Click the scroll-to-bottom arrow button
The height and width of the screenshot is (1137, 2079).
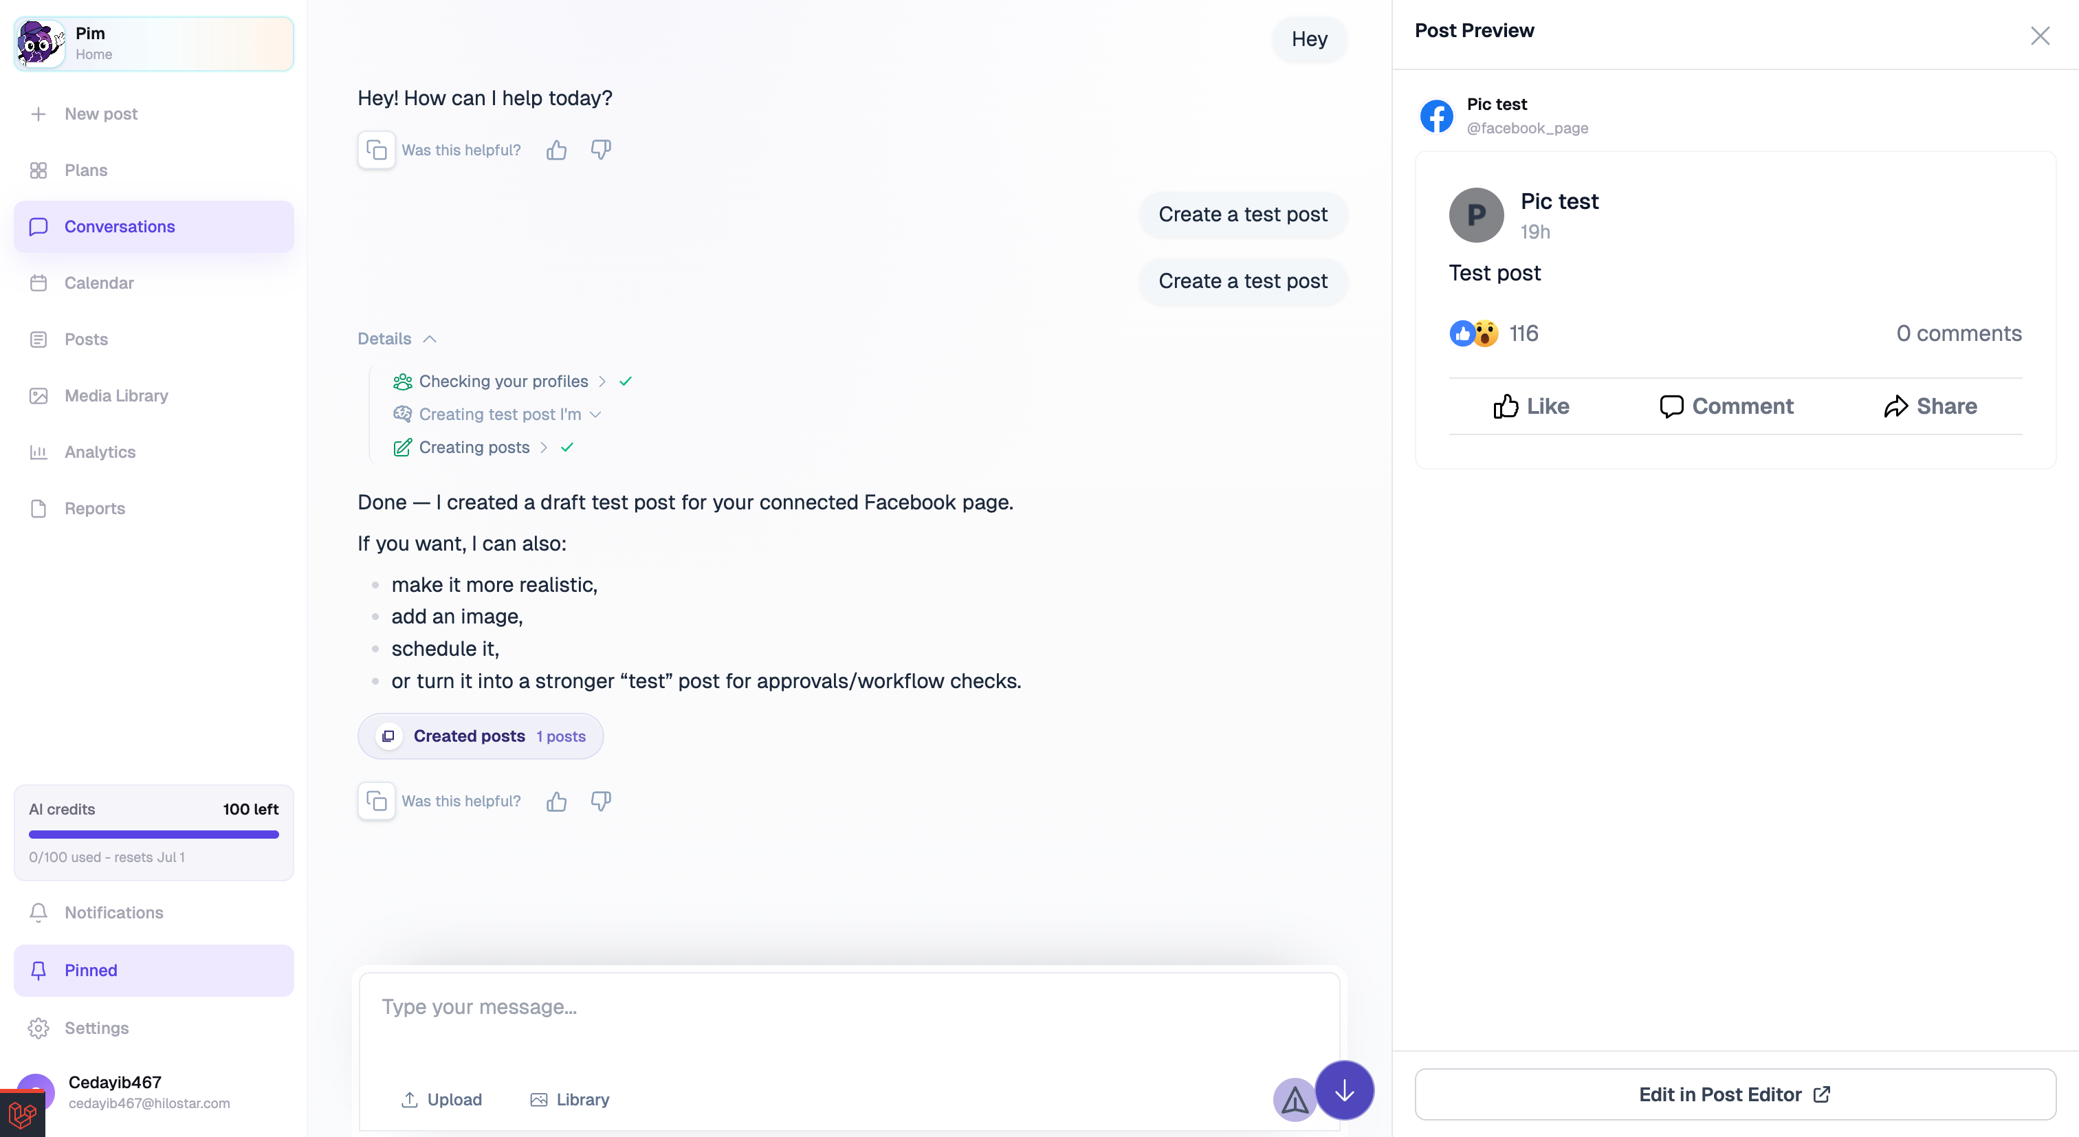pos(1344,1090)
